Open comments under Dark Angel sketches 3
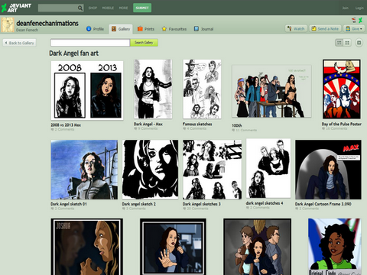Image resolution: width=367 pixels, height=275 pixels. coord(196,209)
